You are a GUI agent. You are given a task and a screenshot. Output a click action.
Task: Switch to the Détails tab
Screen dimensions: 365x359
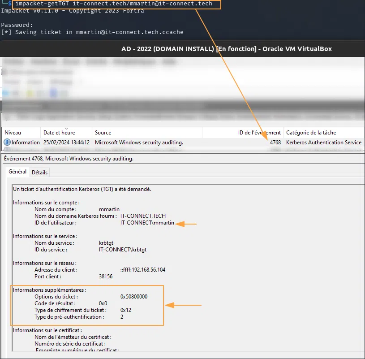39,172
